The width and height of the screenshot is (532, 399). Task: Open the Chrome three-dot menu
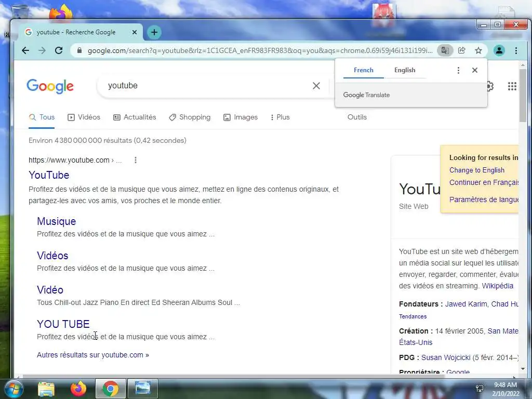(x=516, y=50)
